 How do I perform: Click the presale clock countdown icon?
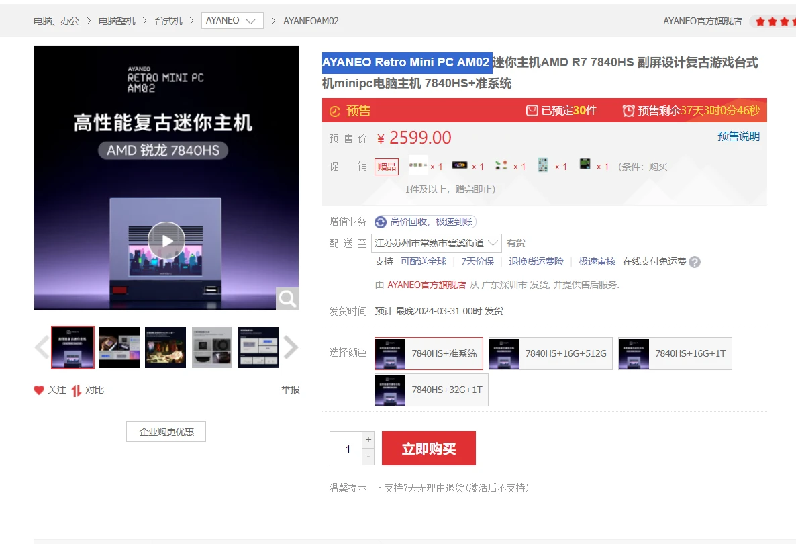coord(628,111)
